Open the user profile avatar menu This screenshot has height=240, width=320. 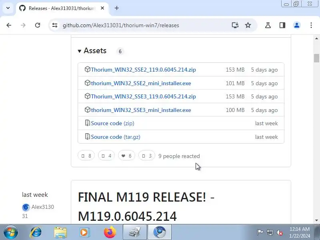(297, 25)
